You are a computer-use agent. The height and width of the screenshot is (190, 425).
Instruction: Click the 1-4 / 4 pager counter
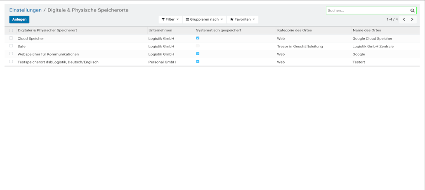[x=392, y=19]
